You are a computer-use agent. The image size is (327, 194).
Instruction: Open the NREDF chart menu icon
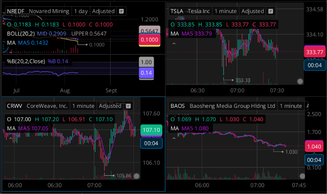(x=121, y=11)
